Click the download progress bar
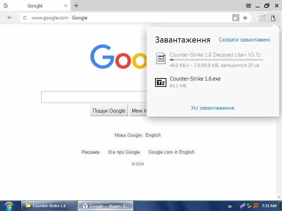 216,60
